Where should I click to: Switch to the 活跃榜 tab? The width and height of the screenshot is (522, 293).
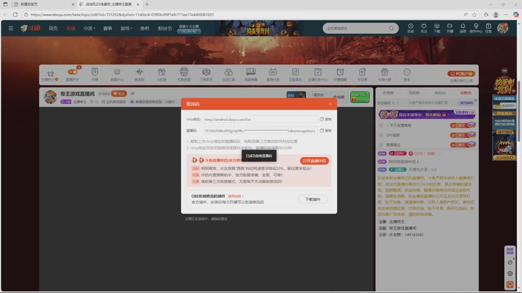pyautogui.click(x=414, y=93)
